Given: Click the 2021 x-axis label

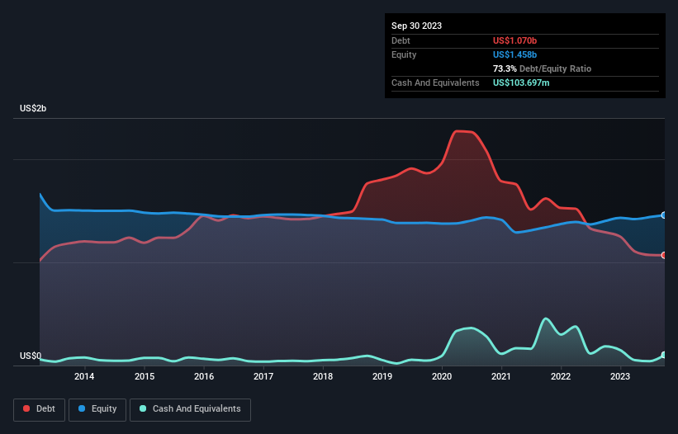Looking at the screenshot, I should click(x=501, y=376).
